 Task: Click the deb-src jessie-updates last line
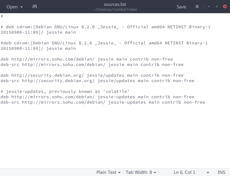pos(102,102)
